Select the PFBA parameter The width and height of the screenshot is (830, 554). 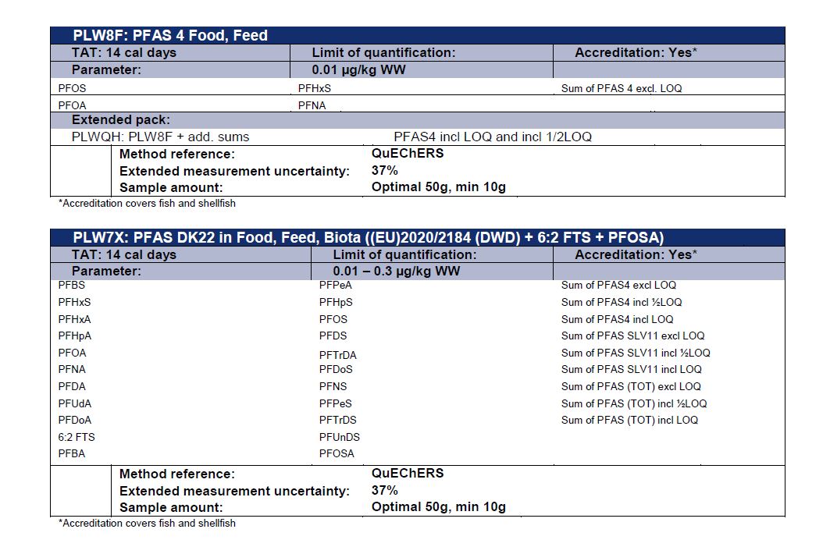point(72,453)
